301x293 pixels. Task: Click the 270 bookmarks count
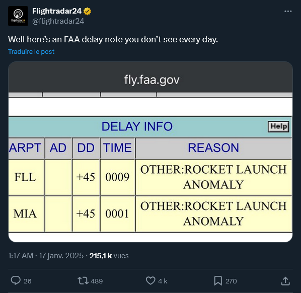(x=231, y=281)
